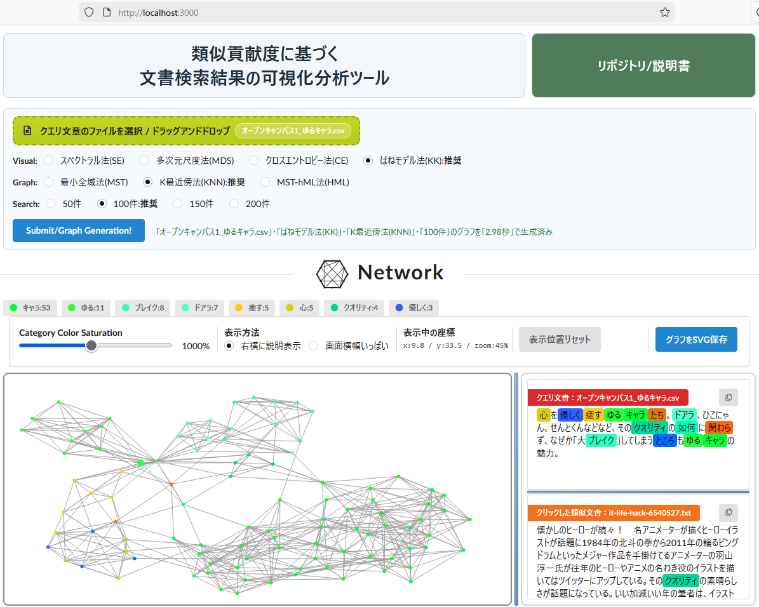This screenshot has width=759, height=607.
Task: Click the copy icon beside the クエリ文書 panel
Action: [x=728, y=397]
